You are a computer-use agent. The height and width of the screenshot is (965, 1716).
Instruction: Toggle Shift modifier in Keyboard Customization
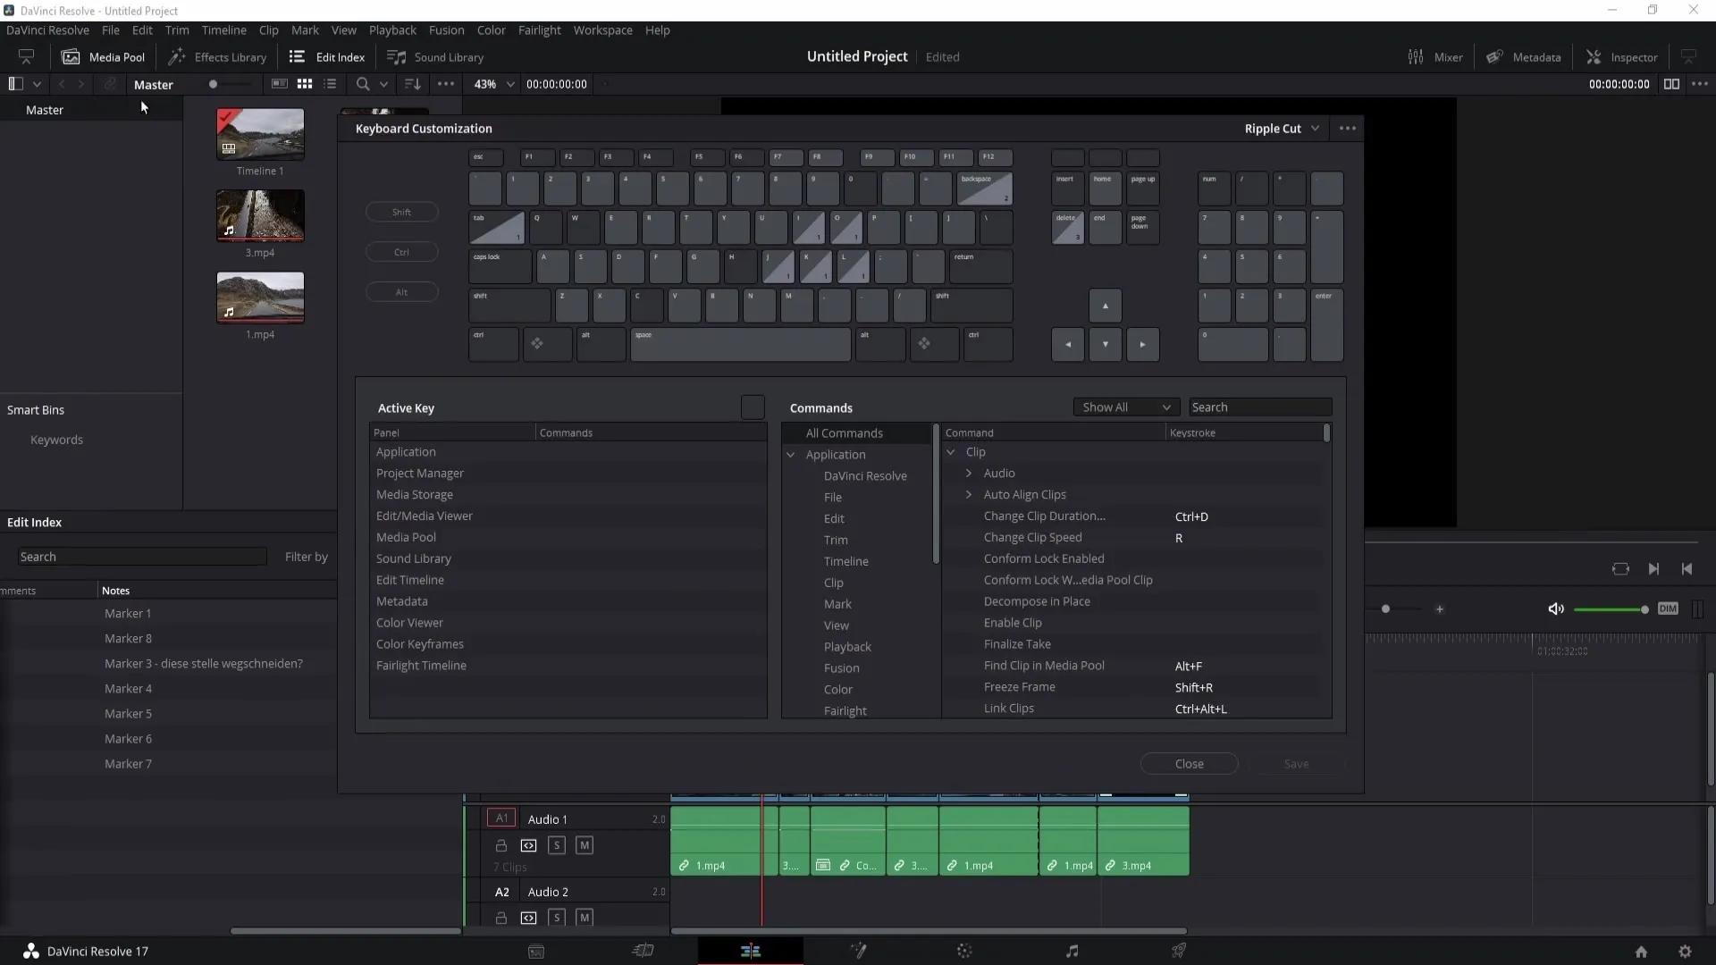[x=402, y=212]
